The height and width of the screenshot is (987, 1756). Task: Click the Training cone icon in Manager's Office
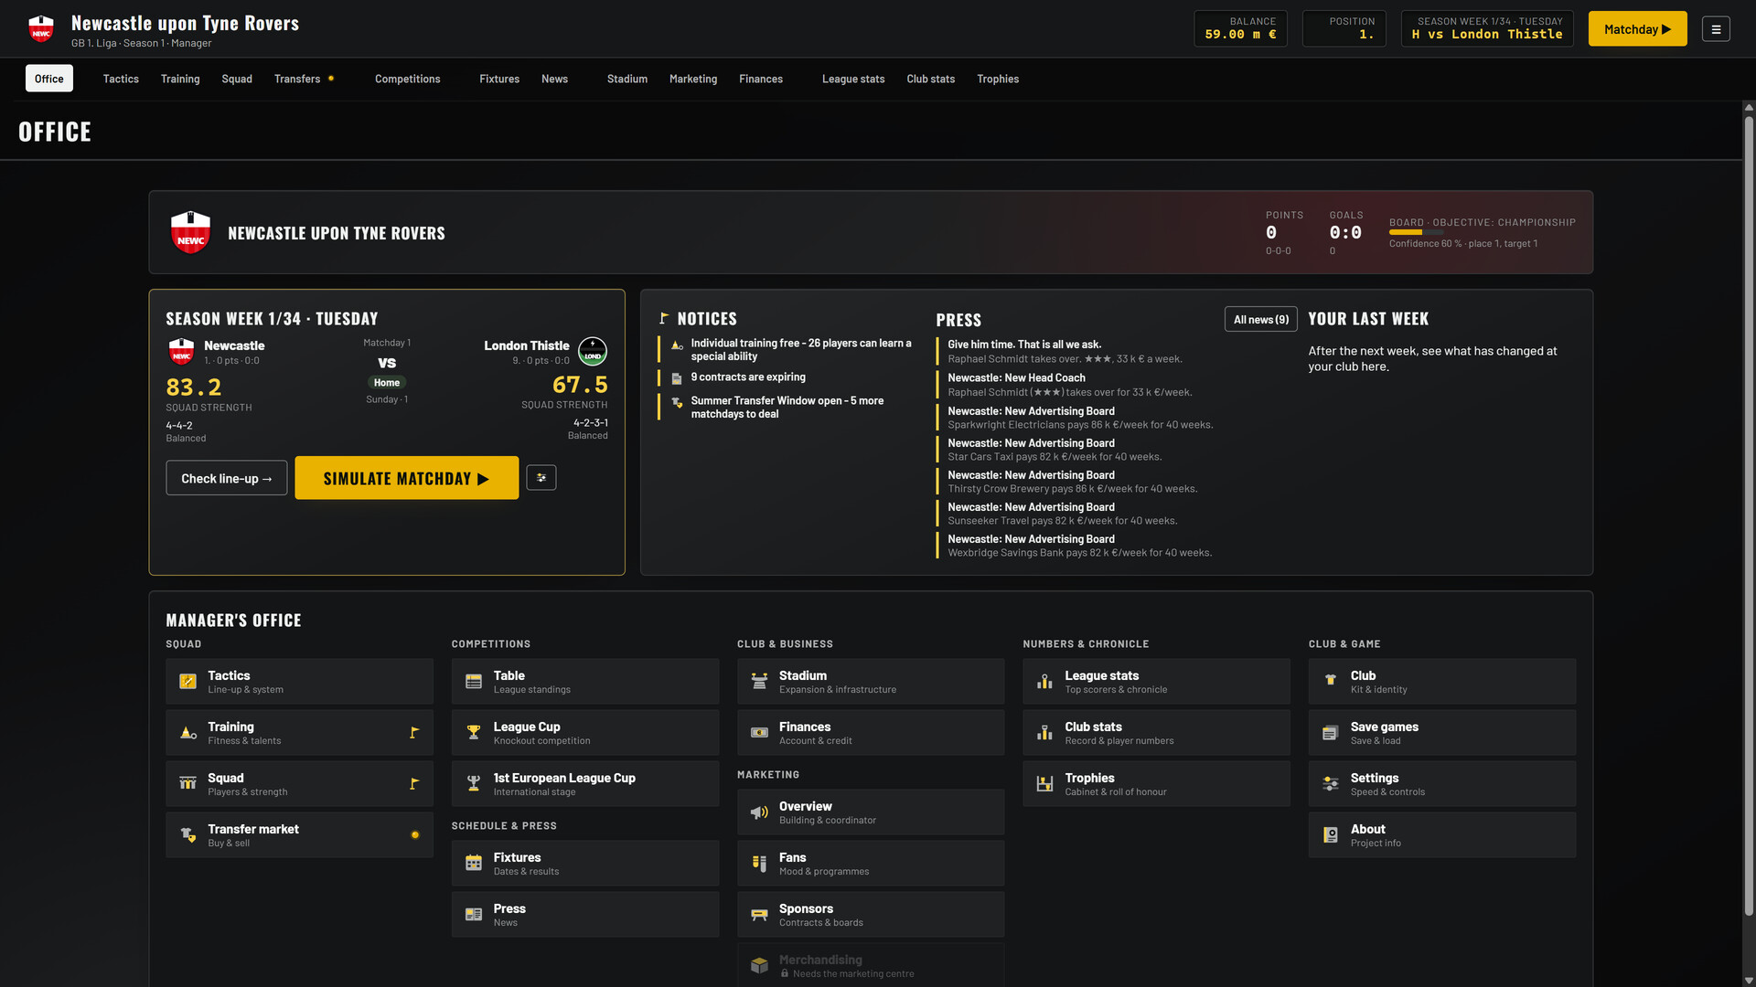[x=188, y=733]
